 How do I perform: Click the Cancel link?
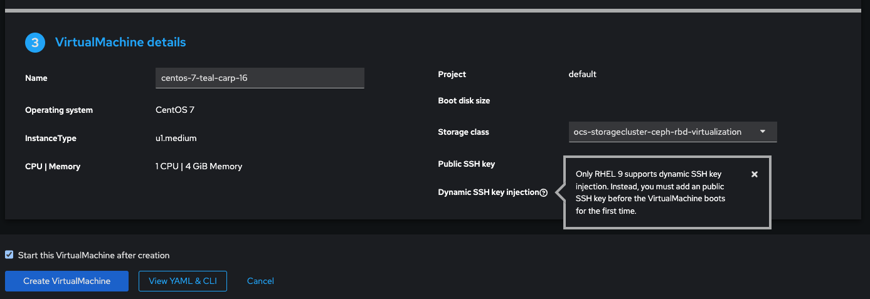tap(260, 281)
